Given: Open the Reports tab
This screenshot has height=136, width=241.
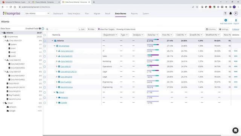Looking at the screenshot, I should tap(134, 14).
